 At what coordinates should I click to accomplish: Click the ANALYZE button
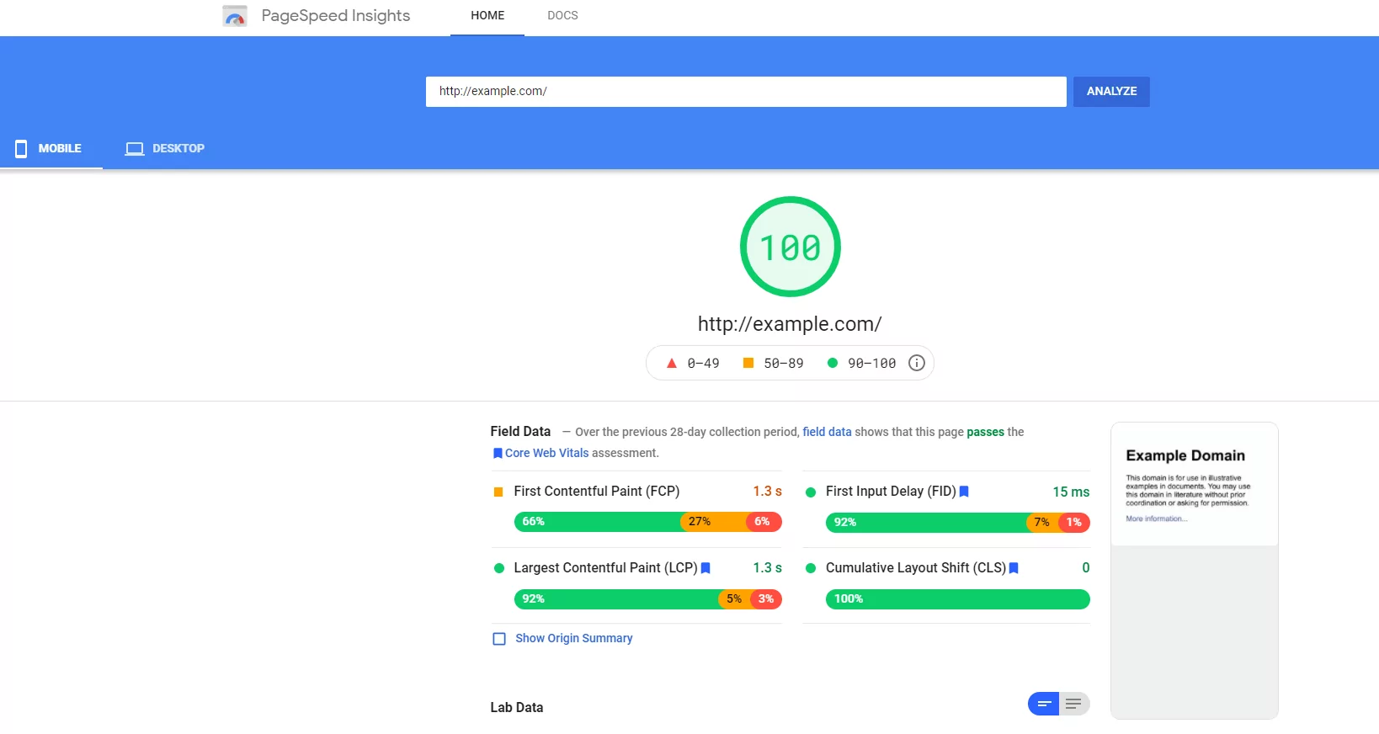pos(1111,92)
